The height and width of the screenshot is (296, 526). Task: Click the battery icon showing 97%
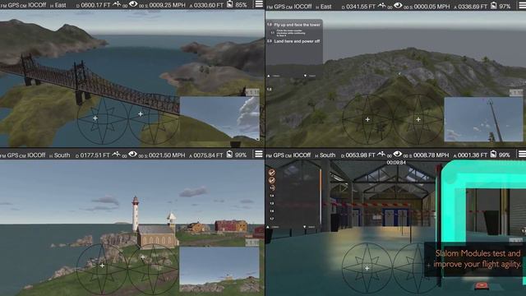pyautogui.click(x=494, y=6)
